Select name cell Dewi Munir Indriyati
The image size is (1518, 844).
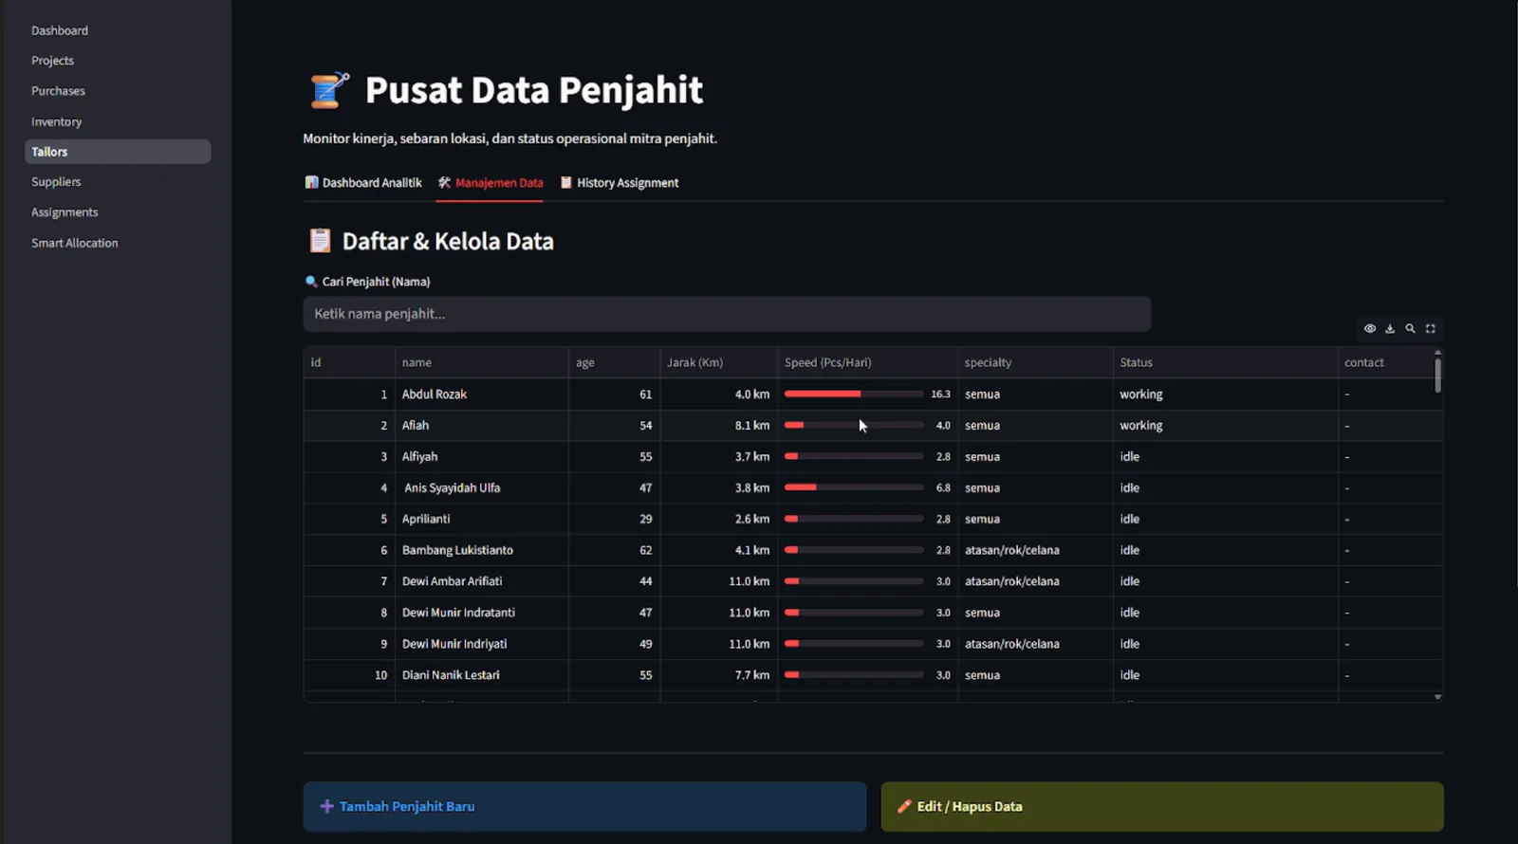(482, 644)
